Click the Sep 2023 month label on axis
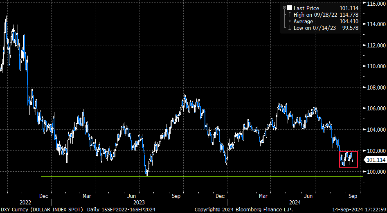Viewport: 387px width, 213px height. pos(176,196)
